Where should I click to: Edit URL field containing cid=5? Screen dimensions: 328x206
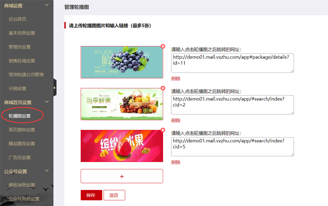[233, 147]
